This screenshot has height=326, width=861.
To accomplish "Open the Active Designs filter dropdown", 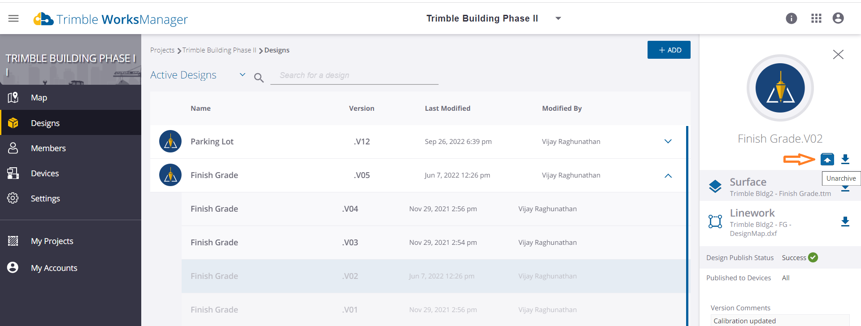I will [x=243, y=75].
